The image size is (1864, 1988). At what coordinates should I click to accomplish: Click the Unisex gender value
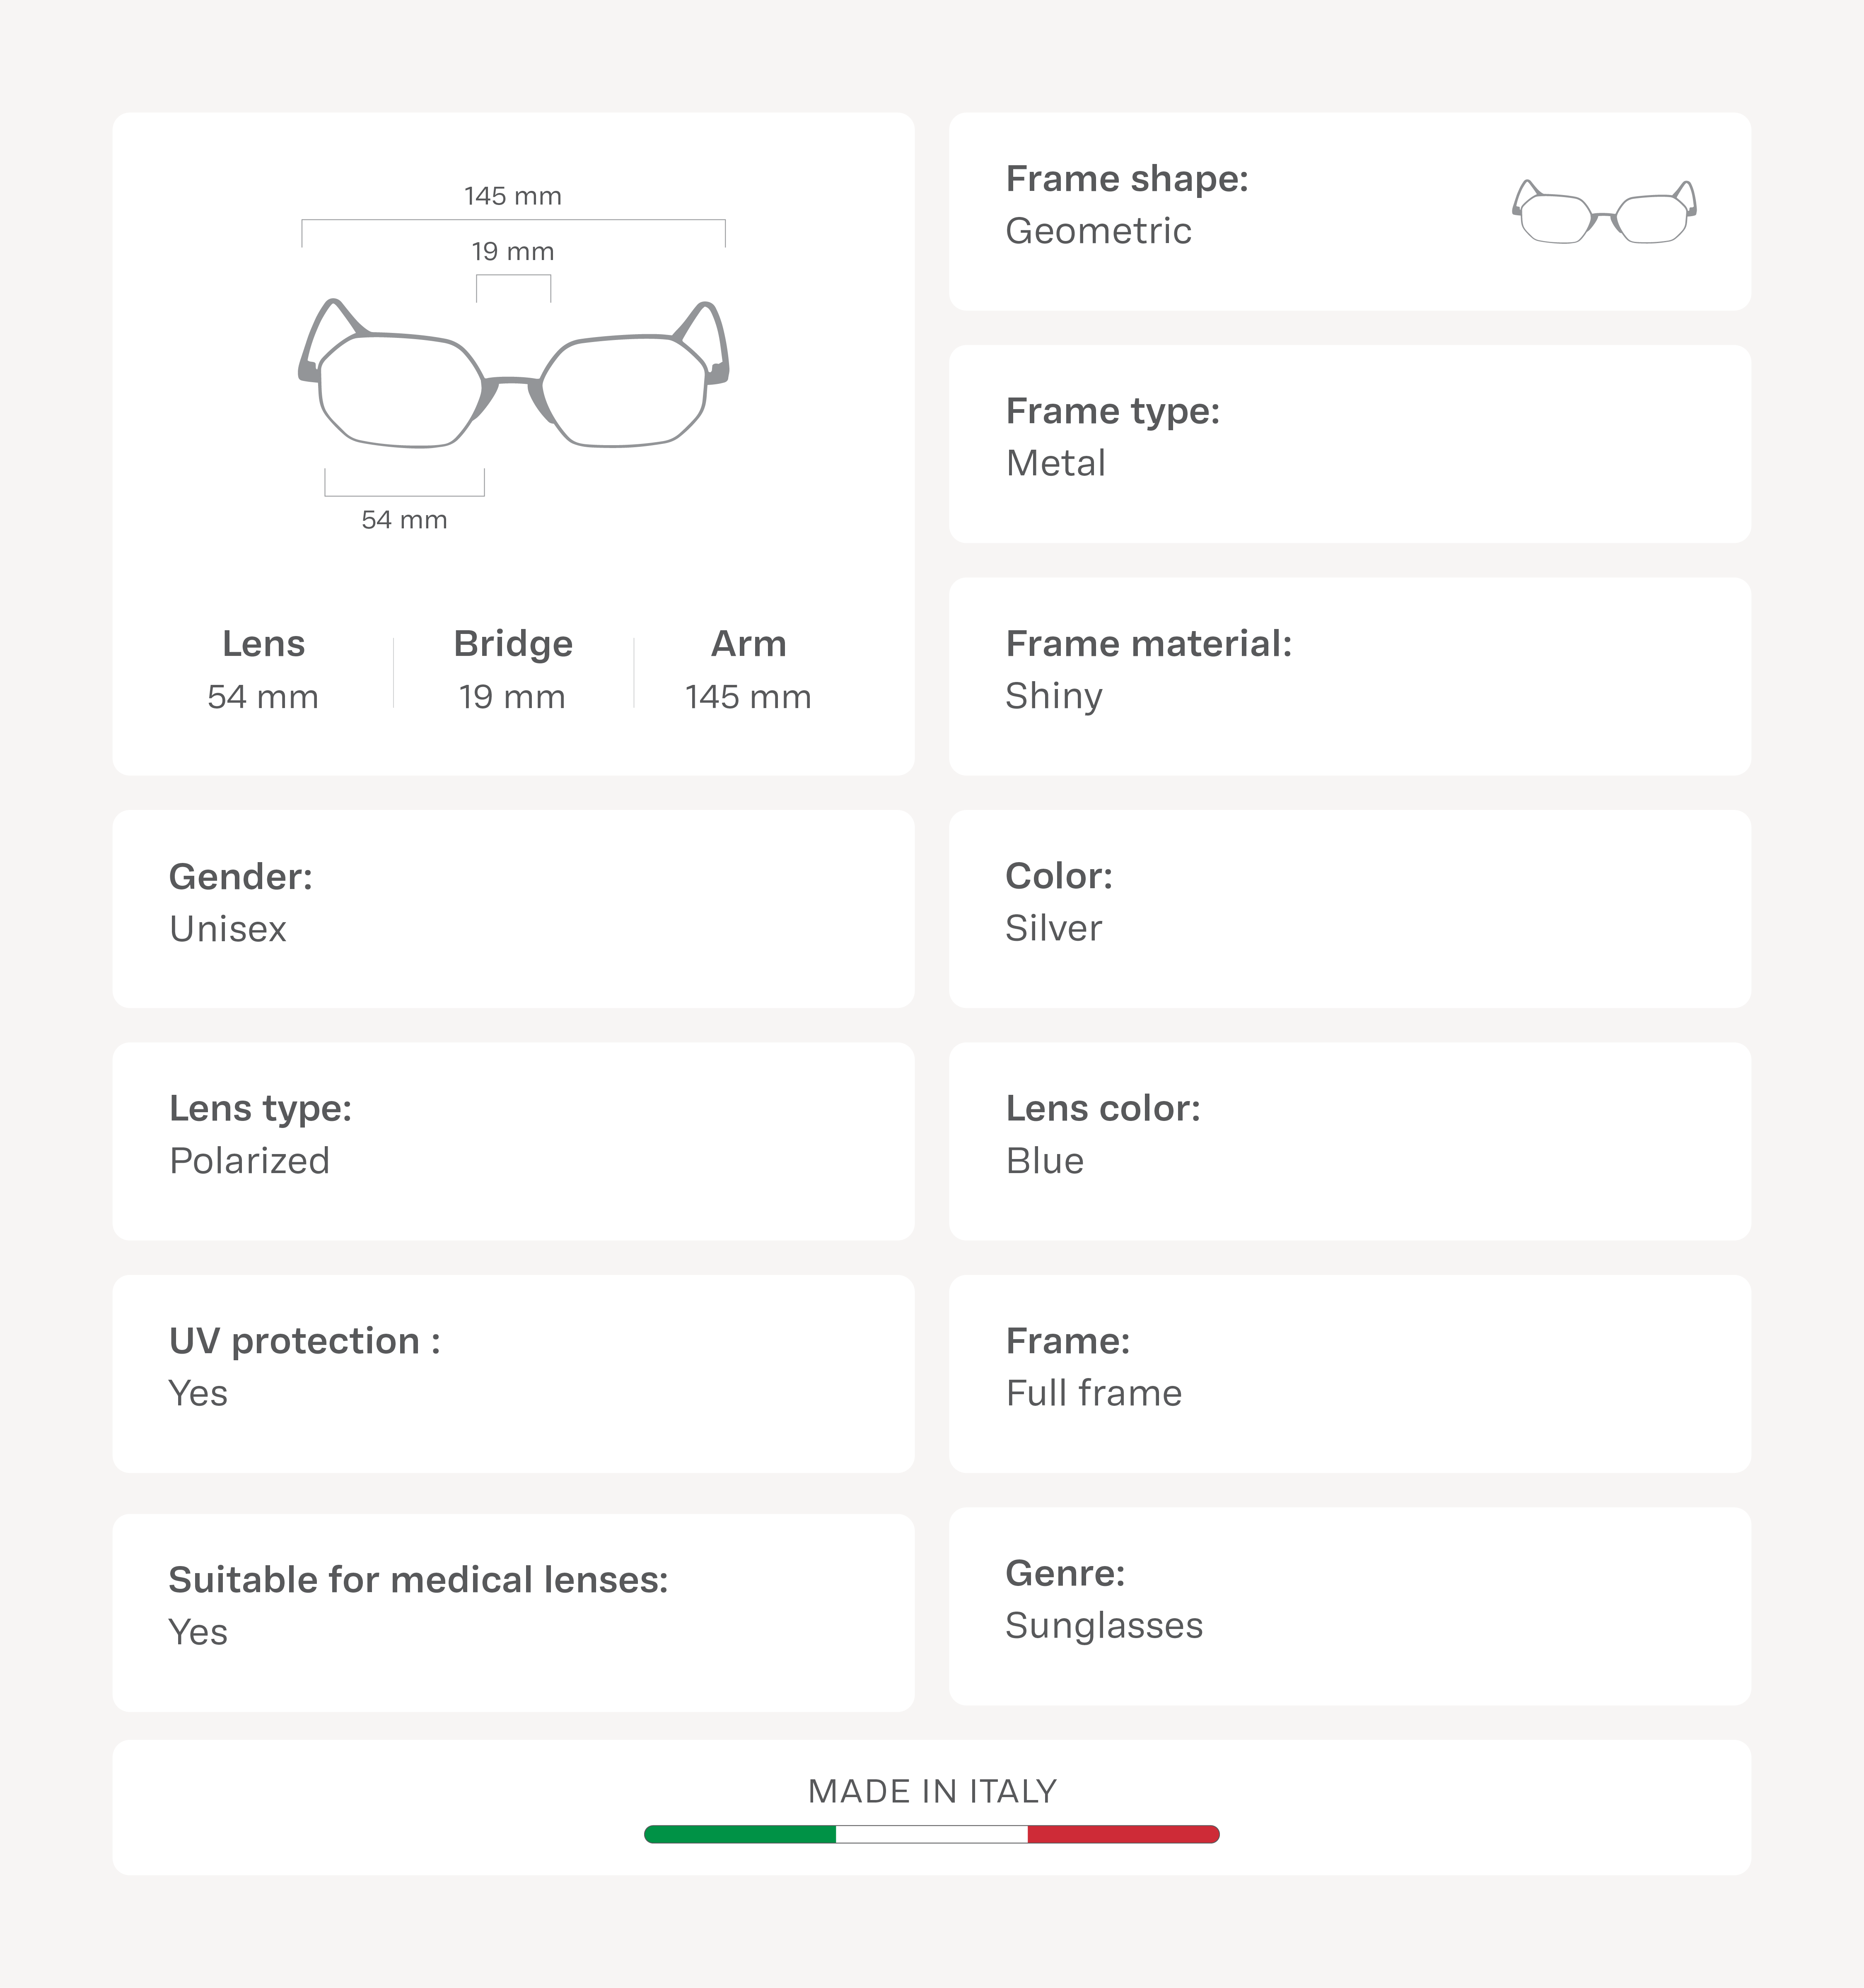click(228, 929)
